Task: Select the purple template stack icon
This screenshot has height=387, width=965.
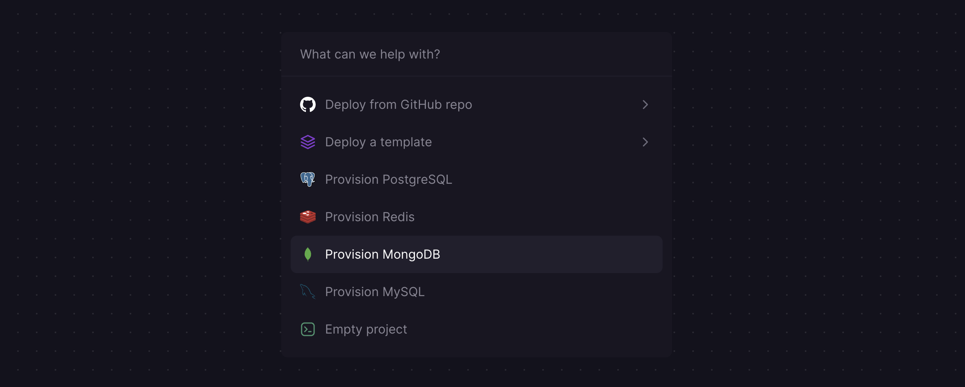Action: click(308, 142)
